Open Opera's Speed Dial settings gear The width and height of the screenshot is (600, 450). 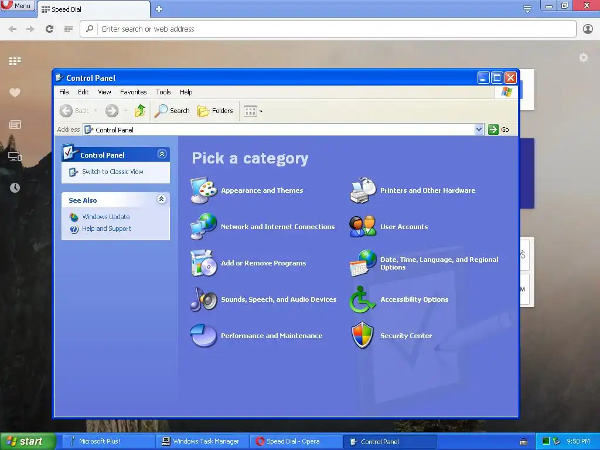coord(583,57)
